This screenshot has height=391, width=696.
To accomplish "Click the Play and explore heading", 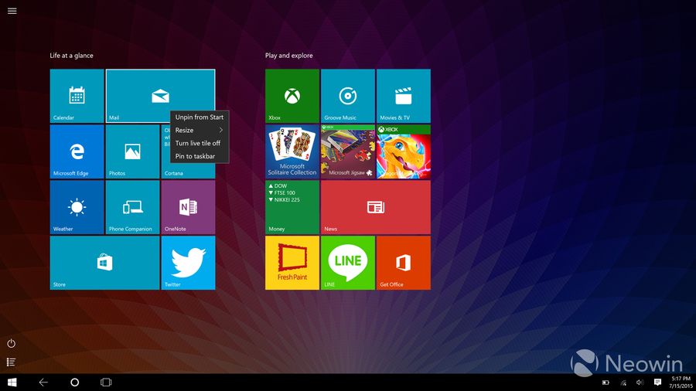I will (x=289, y=56).
